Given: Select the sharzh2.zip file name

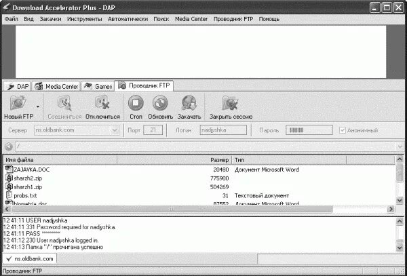Looking at the screenshot, I should pyautogui.click(x=28, y=178).
